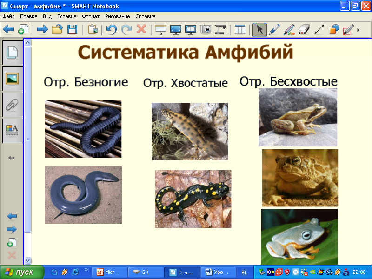
Task: Select the coiled gray caecilian photo
Action: coord(83,195)
